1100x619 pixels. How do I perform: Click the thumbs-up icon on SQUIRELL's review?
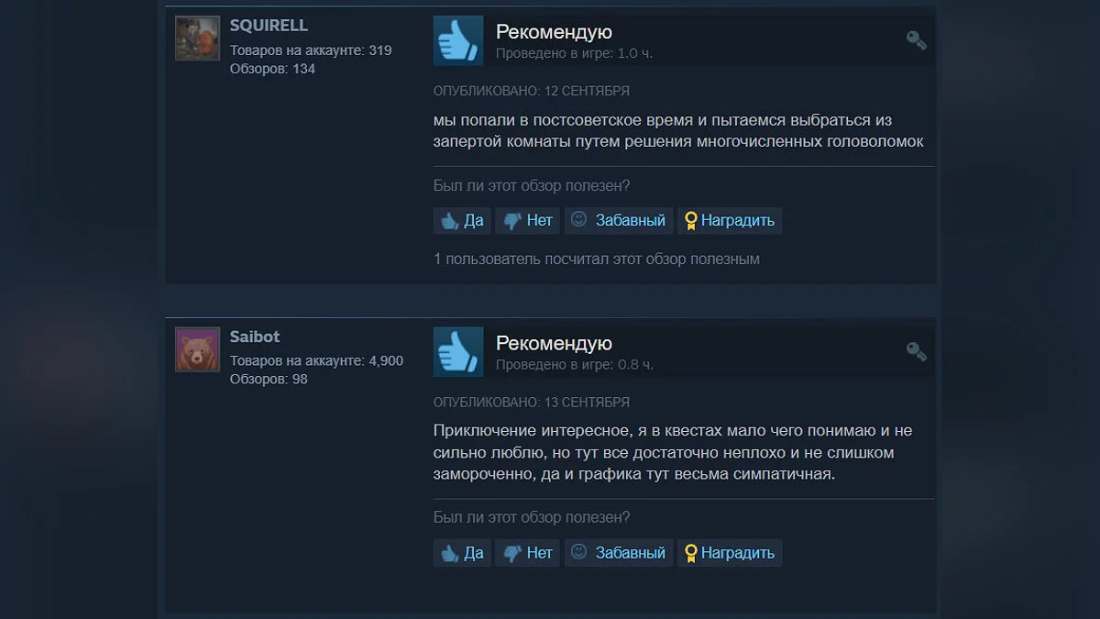coord(458,40)
